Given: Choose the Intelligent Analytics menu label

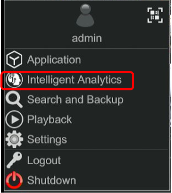Looking at the screenshot, I should 74,80.
